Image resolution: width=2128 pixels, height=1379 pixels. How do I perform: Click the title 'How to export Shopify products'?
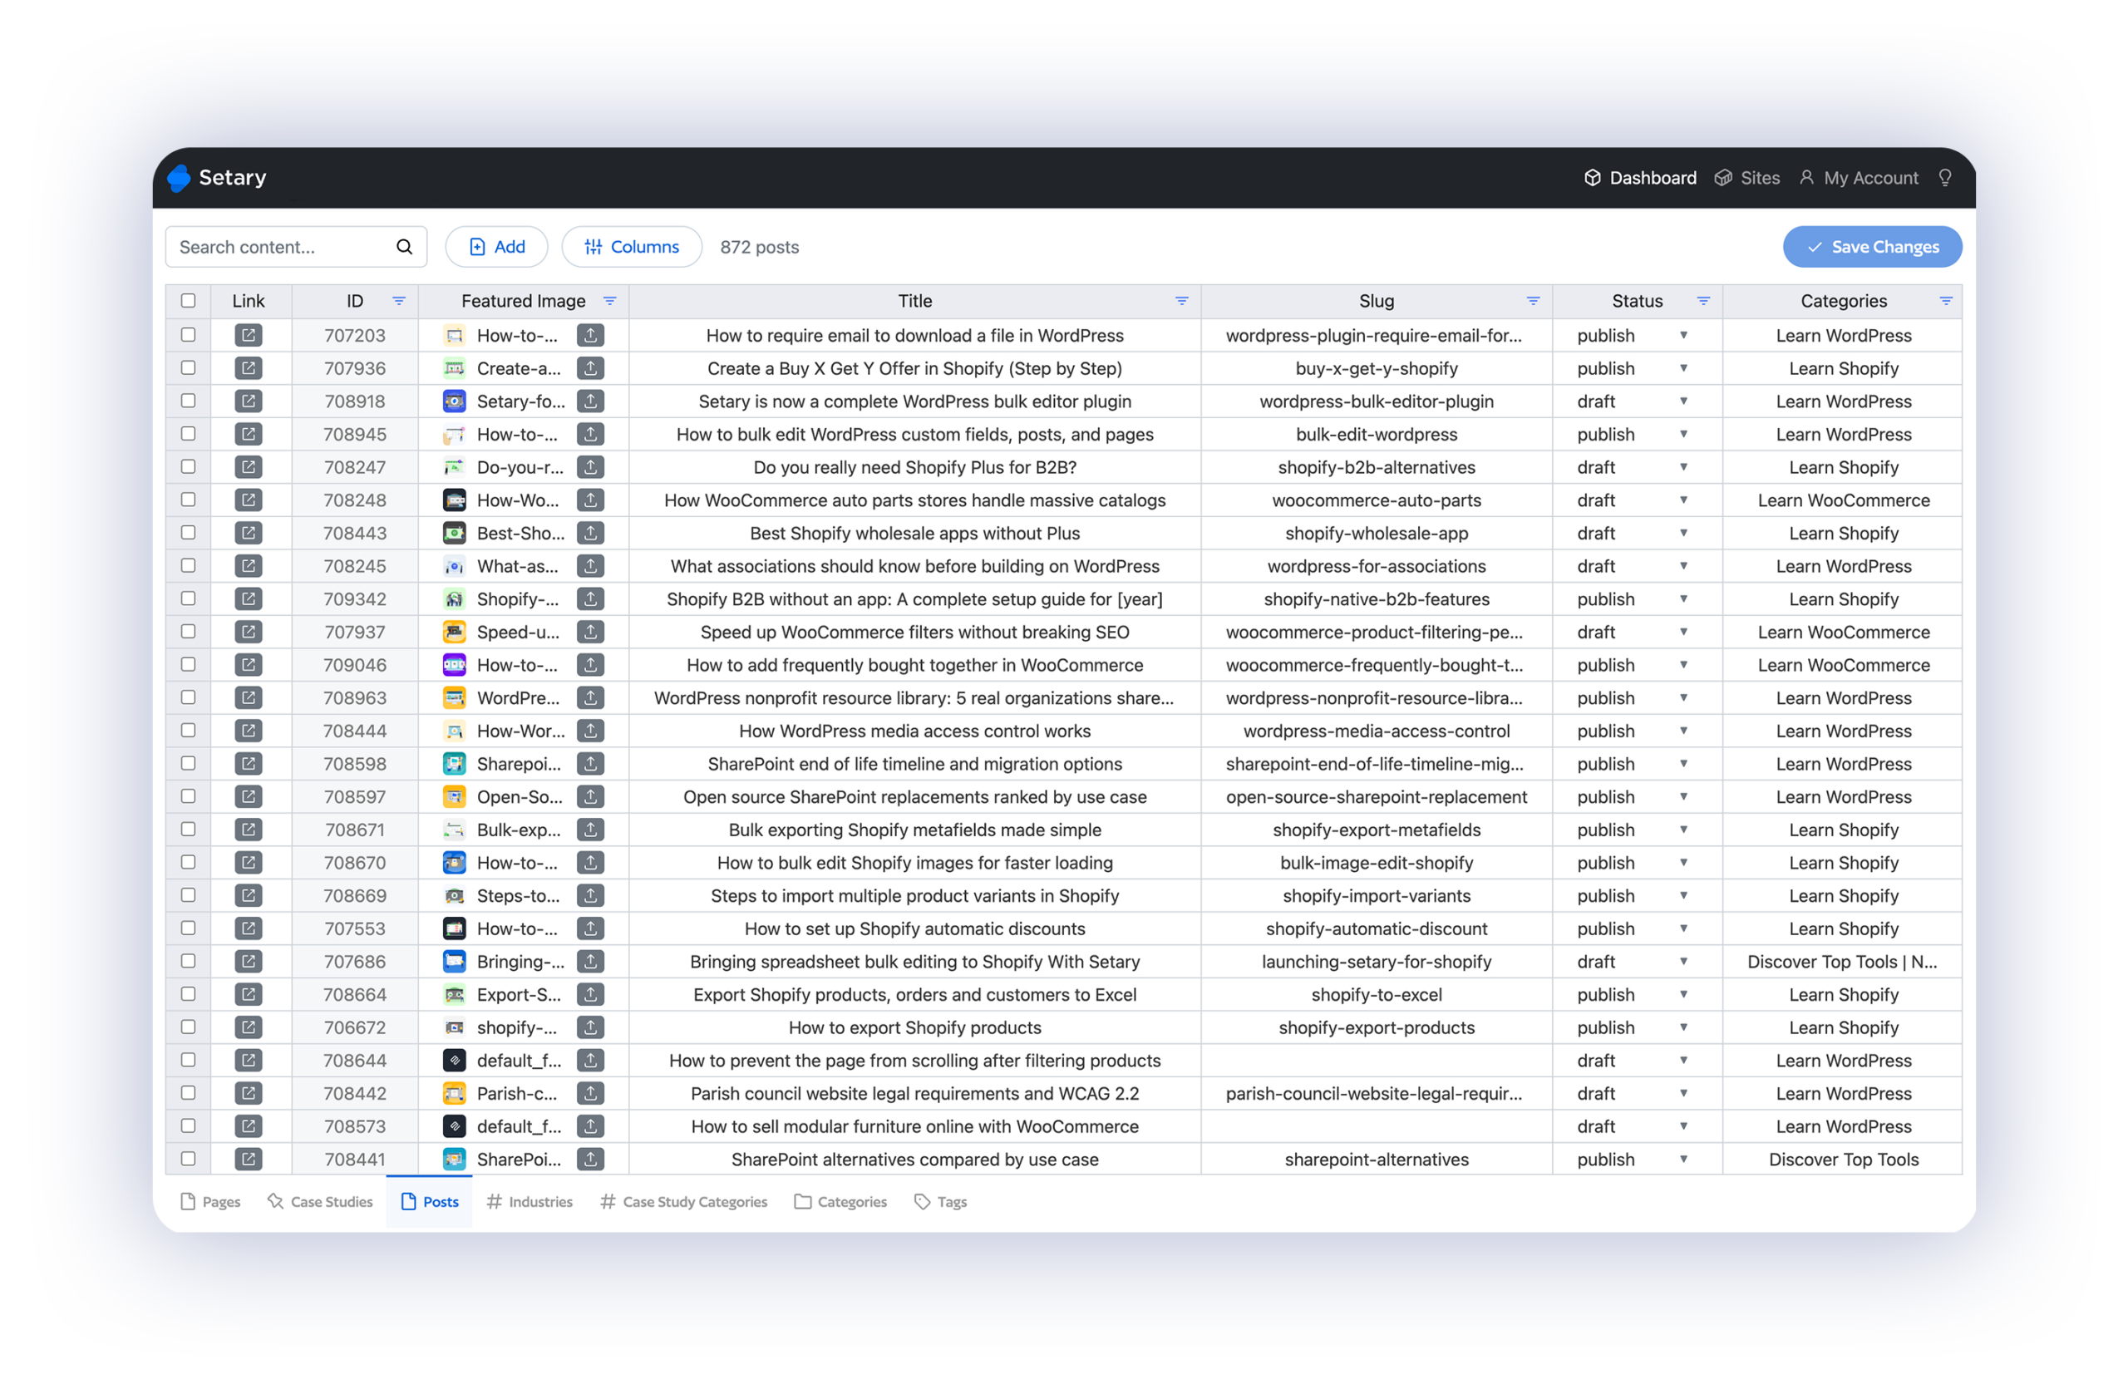(x=914, y=1027)
